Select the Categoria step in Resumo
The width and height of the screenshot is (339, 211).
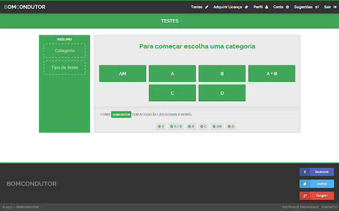65,51
